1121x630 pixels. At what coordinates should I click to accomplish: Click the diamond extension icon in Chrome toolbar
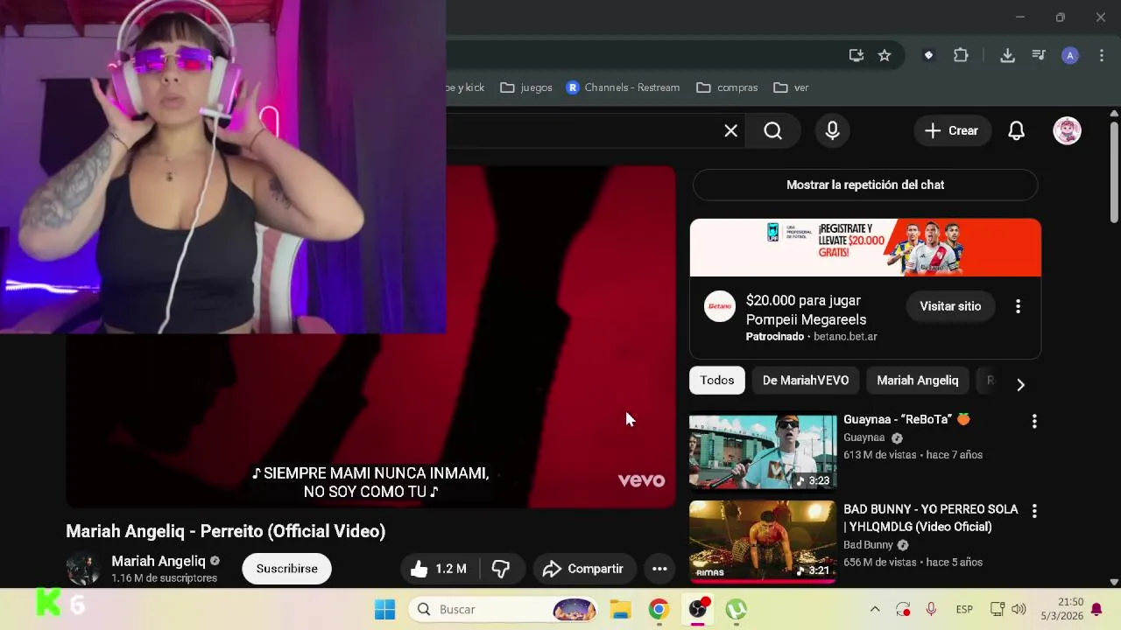(928, 55)
